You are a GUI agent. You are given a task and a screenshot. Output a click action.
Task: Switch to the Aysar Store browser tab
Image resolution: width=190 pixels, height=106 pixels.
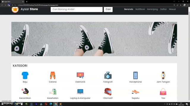[12, 2]
